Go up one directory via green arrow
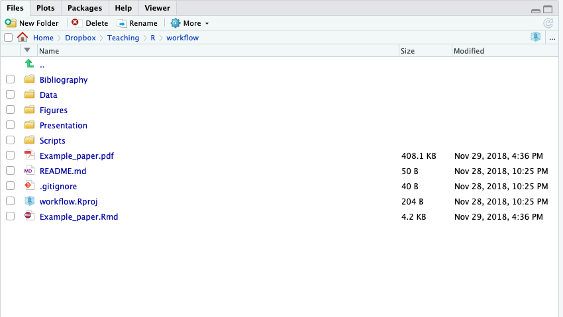The height and width of the screenshot is (317, 563). click(x=29, y=64)
